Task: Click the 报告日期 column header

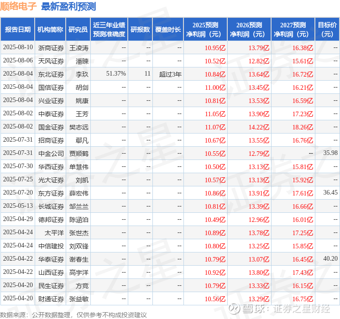Action: point(17,29)
